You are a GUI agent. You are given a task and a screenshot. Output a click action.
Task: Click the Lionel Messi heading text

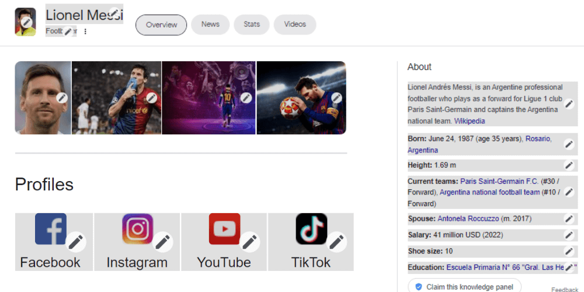pos(85,15)
